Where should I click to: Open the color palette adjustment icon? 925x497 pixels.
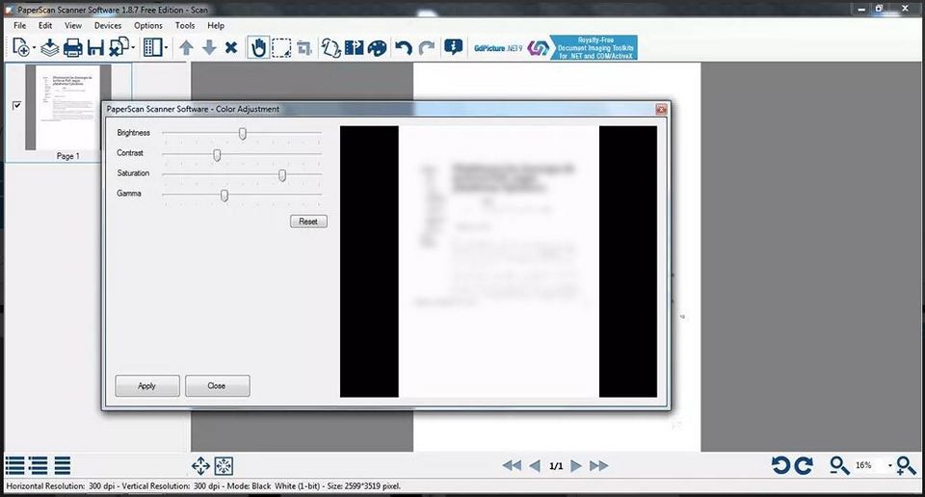tap(377, 48)
